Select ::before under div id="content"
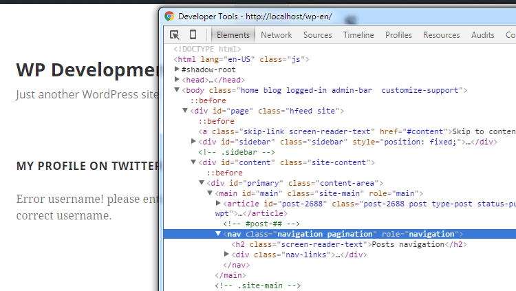Viewport: 516px width, 291px height. tap(224, 173)
